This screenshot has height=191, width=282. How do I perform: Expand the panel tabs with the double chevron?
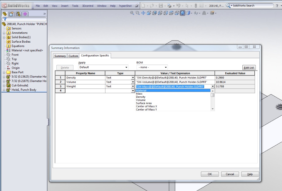44,14
